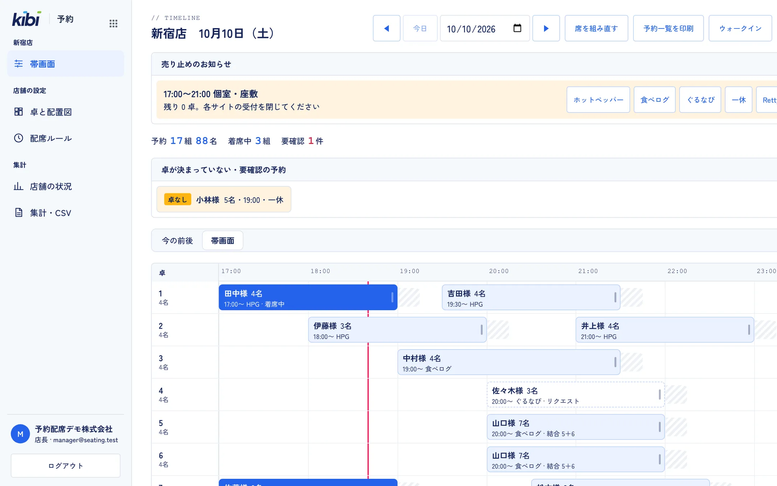777x486 pixels.
Task: Click the ぐるなび site button
Action: tap(700, 100)
